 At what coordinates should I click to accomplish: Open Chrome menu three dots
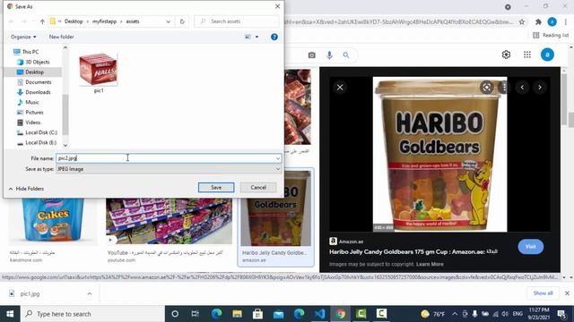(566, 21)
